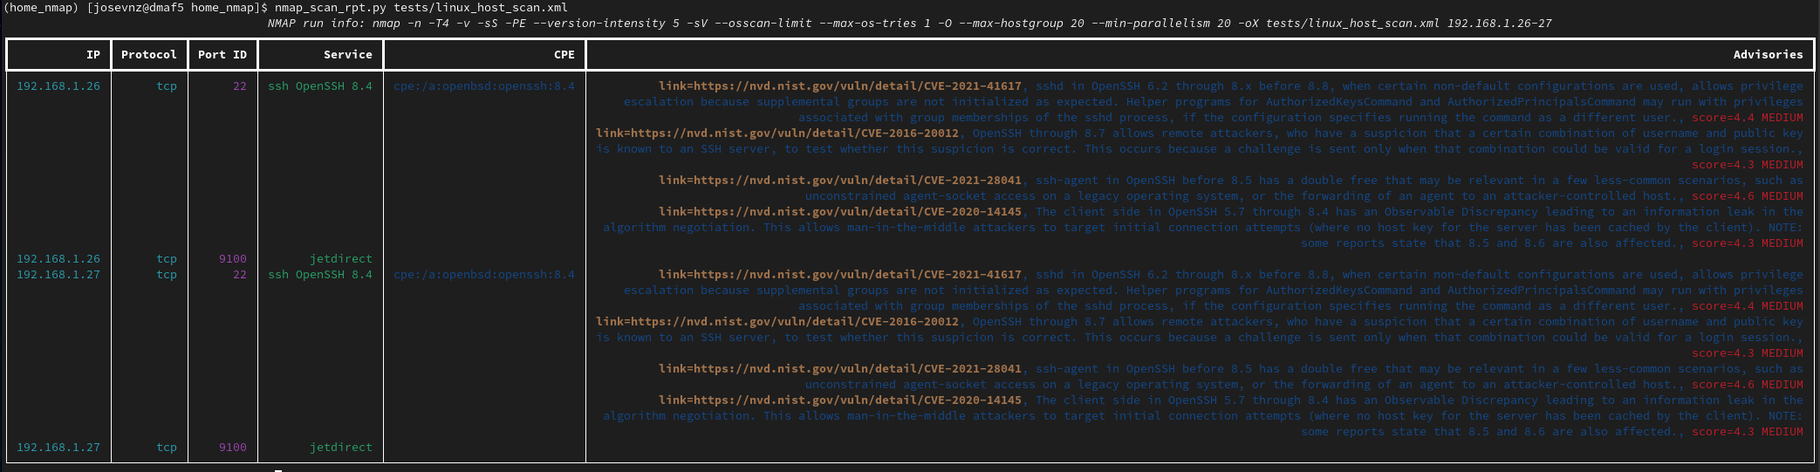Click the topmost score=4.4 MEDIUM text
This screenshot has height=472, width=1820.
1747,118
